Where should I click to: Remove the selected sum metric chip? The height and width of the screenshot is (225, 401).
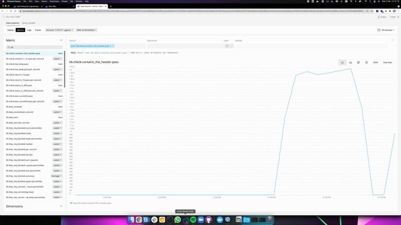click(113, 46)
